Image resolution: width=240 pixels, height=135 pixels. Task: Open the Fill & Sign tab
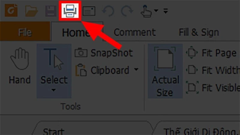click(x=199, y=32)
